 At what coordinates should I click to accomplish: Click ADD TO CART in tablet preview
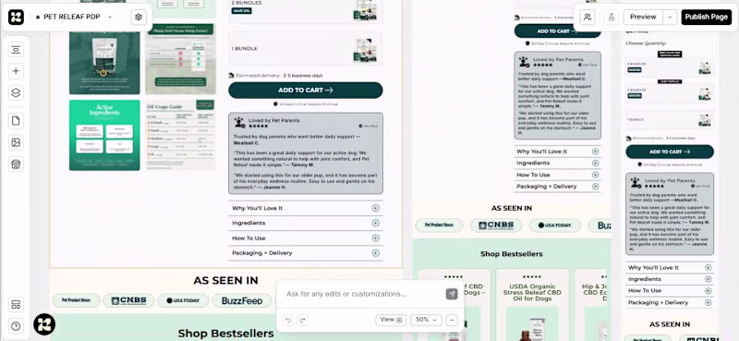558,31
